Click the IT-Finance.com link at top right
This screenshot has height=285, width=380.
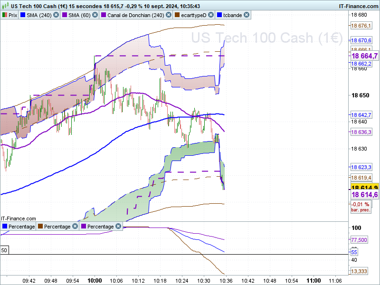point(359,6)
